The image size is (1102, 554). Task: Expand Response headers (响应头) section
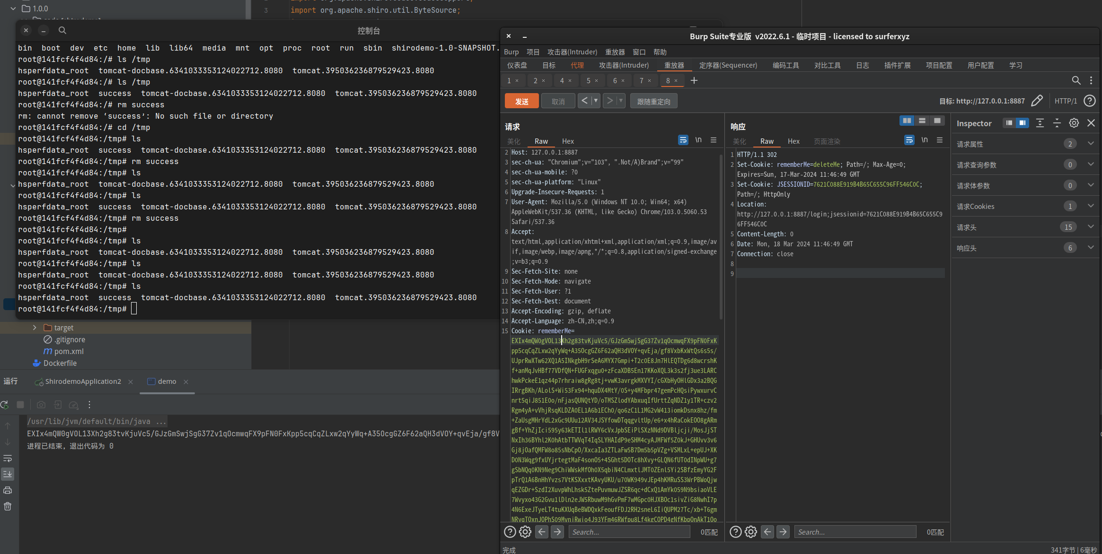1025,248
